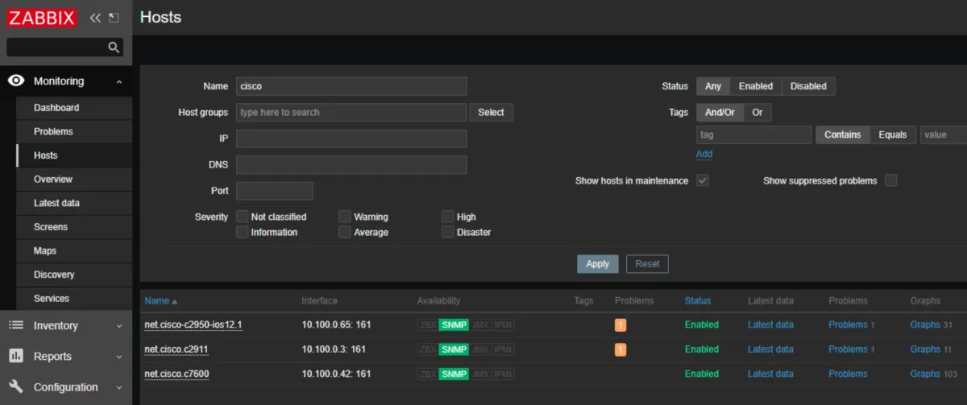The width and height of the screenshot is (967, 405).
Task: Enable Disaster severity checkbox
Action: (448, 232)
